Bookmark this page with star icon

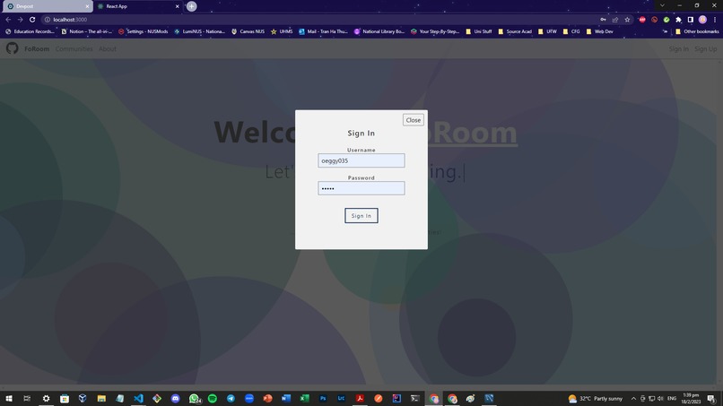[x=627, y=20]
